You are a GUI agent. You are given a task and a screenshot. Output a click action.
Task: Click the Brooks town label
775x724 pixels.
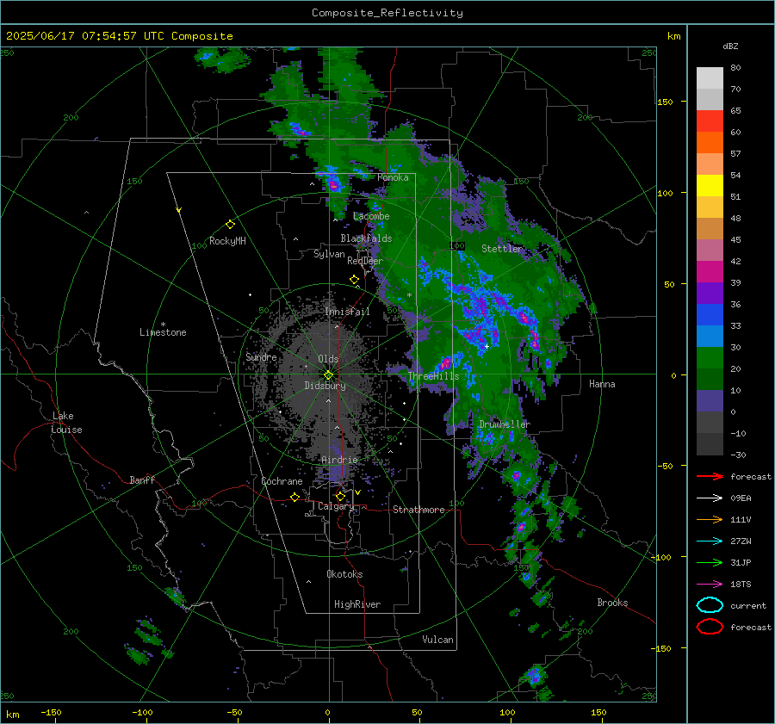[x=612, y=603]
